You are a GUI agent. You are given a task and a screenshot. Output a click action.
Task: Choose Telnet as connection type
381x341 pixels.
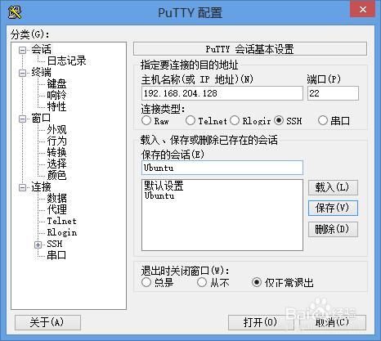pyautogui.click(x=190, y=120)
